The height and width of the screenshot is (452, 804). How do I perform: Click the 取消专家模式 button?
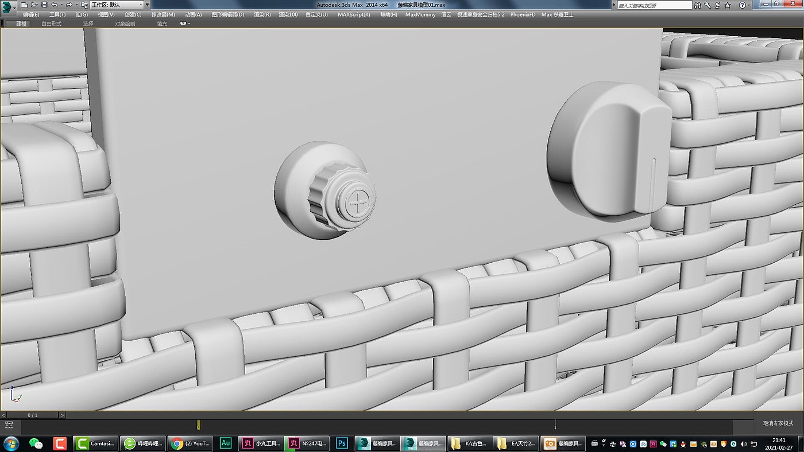coord(778,423)
